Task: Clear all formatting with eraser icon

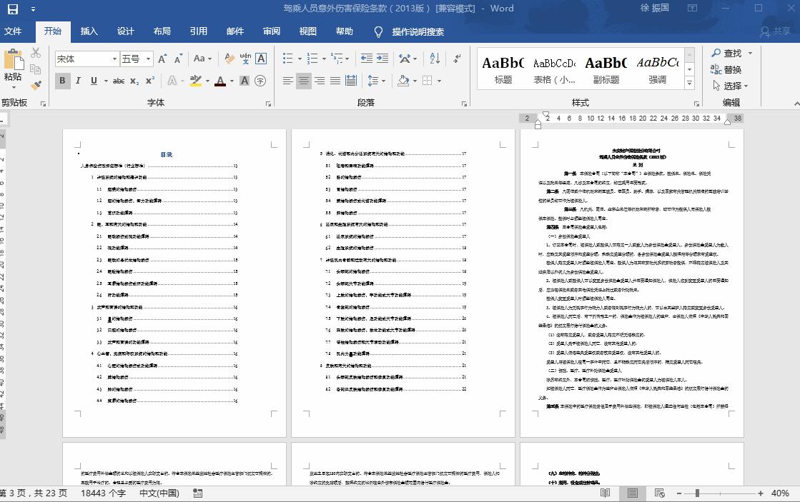Action: (229, 59)
